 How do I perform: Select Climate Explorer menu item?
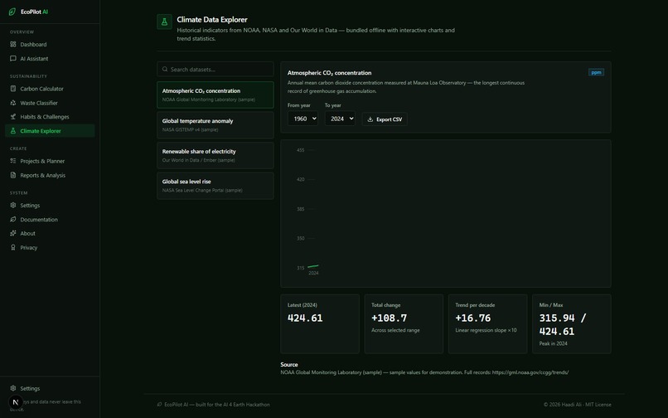coord(50,131)
